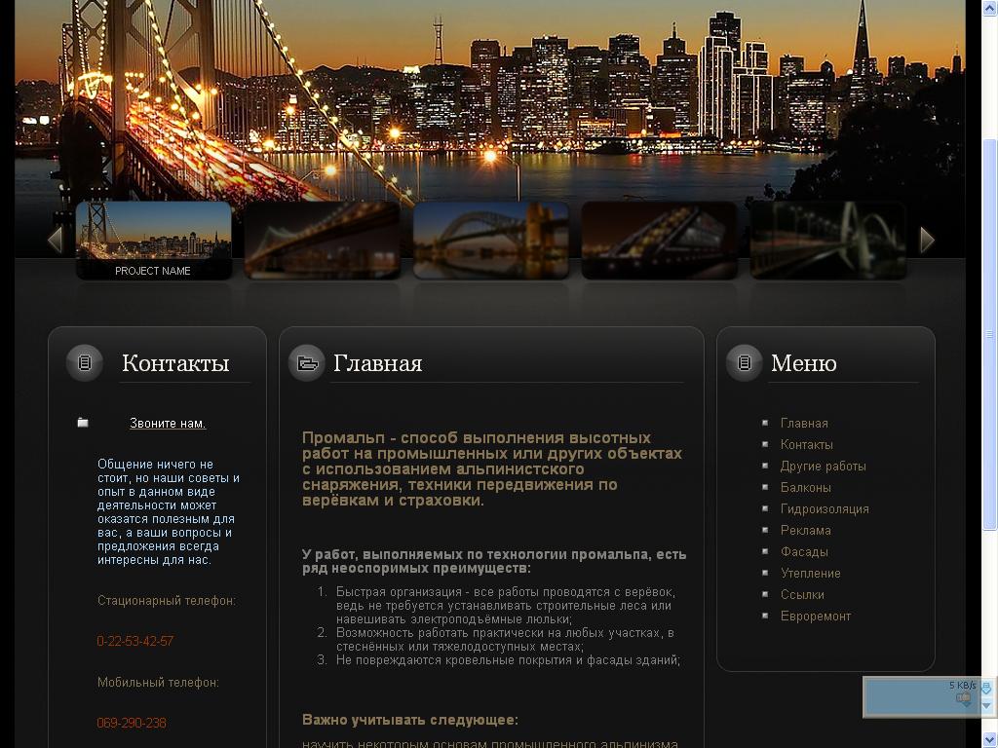Open Балконы menu item
The width and height of the screenshot is (998, 748).
[x=806, y=487]
